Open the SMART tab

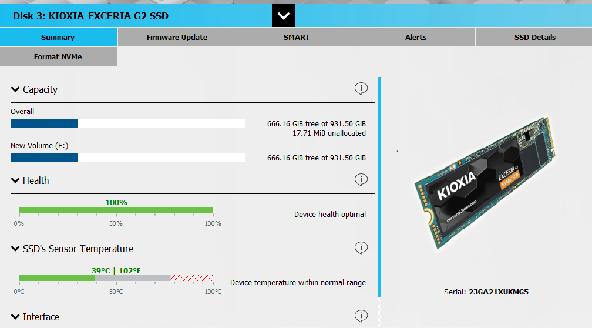(x=297, y=37)
